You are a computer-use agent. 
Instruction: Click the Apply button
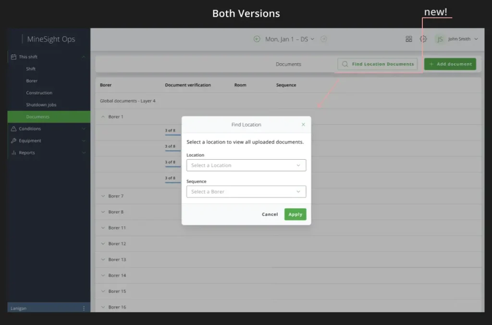point(295,214)
